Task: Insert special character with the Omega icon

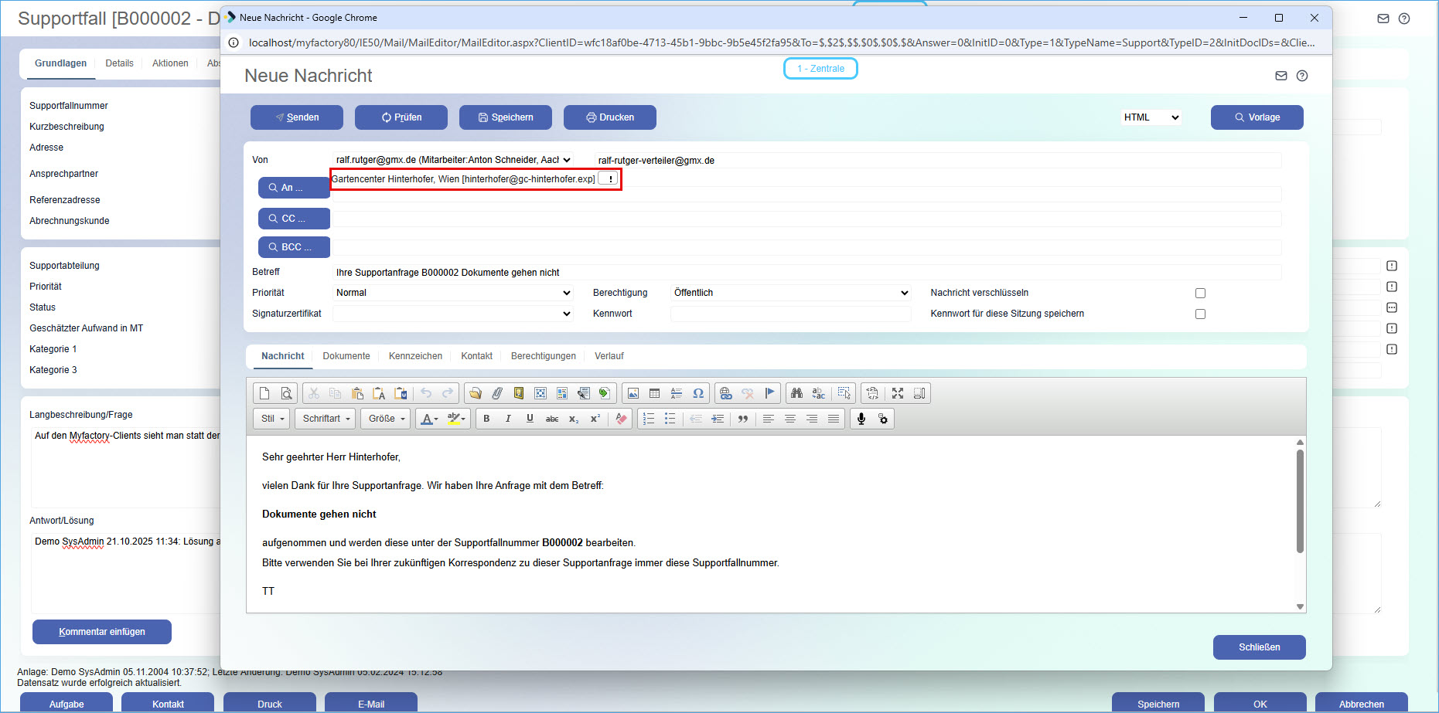Action: click(x=698, y=393)
